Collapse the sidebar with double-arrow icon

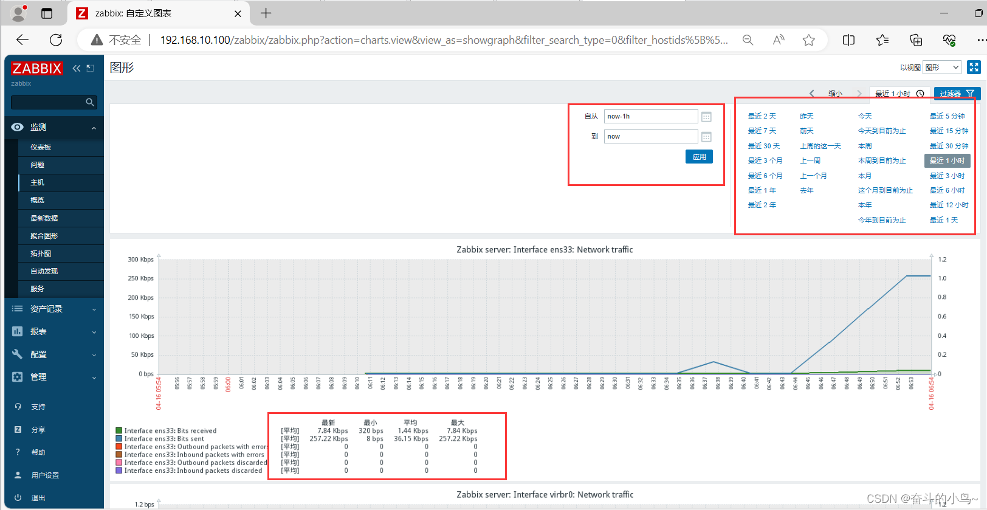[77, 68]
